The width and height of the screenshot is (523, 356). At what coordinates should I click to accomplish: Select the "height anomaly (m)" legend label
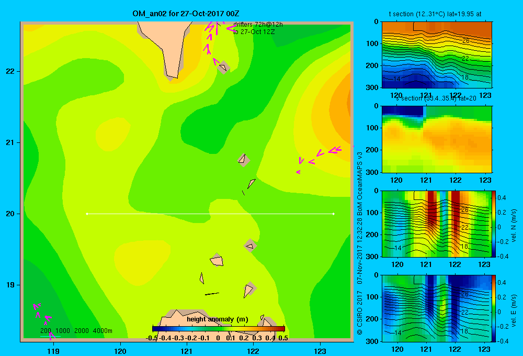click(x=218, y=319)
